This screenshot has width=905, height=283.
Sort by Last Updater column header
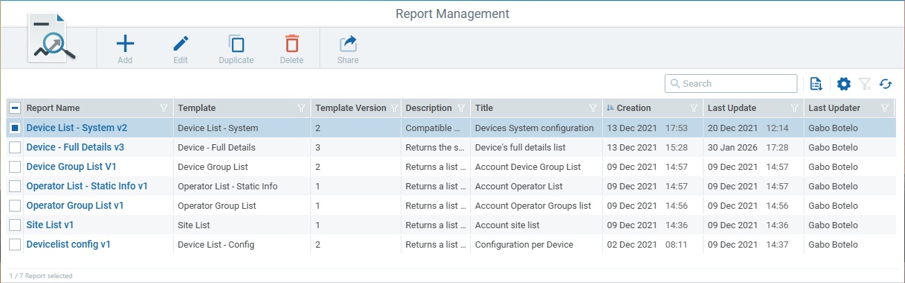point(834,108)
